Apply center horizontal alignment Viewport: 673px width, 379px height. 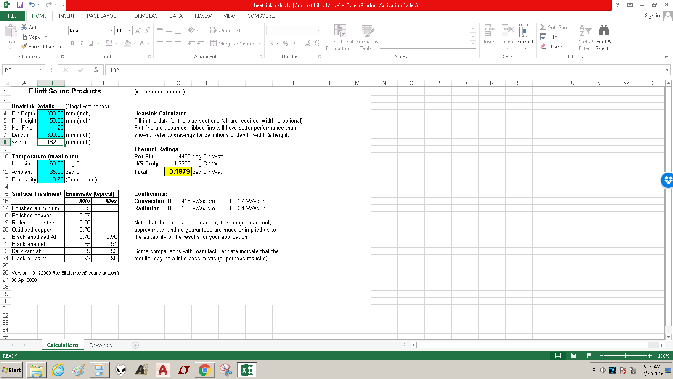click(169, 43)
